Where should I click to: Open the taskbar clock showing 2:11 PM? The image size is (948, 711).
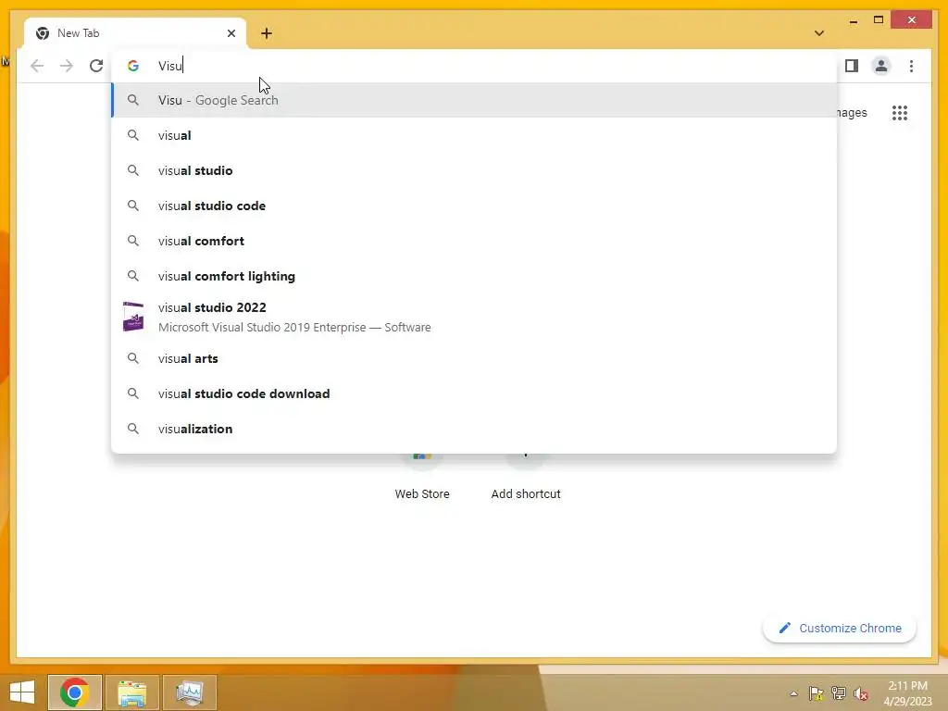tap(907, 692)
